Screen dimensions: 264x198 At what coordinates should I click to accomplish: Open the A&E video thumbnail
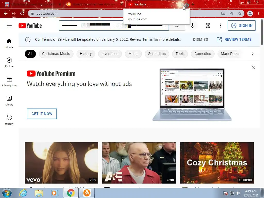click(139, 163)
